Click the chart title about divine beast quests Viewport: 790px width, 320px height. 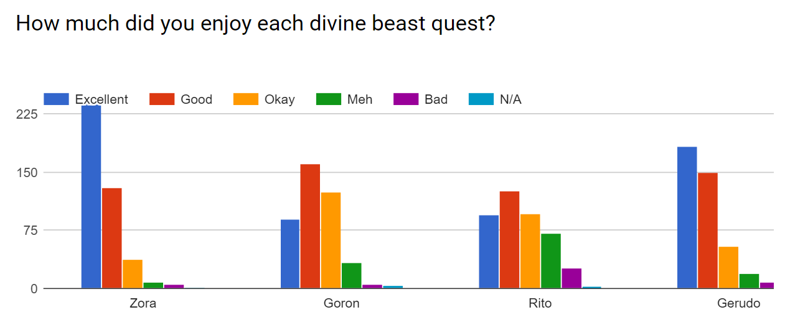point(255,23)
